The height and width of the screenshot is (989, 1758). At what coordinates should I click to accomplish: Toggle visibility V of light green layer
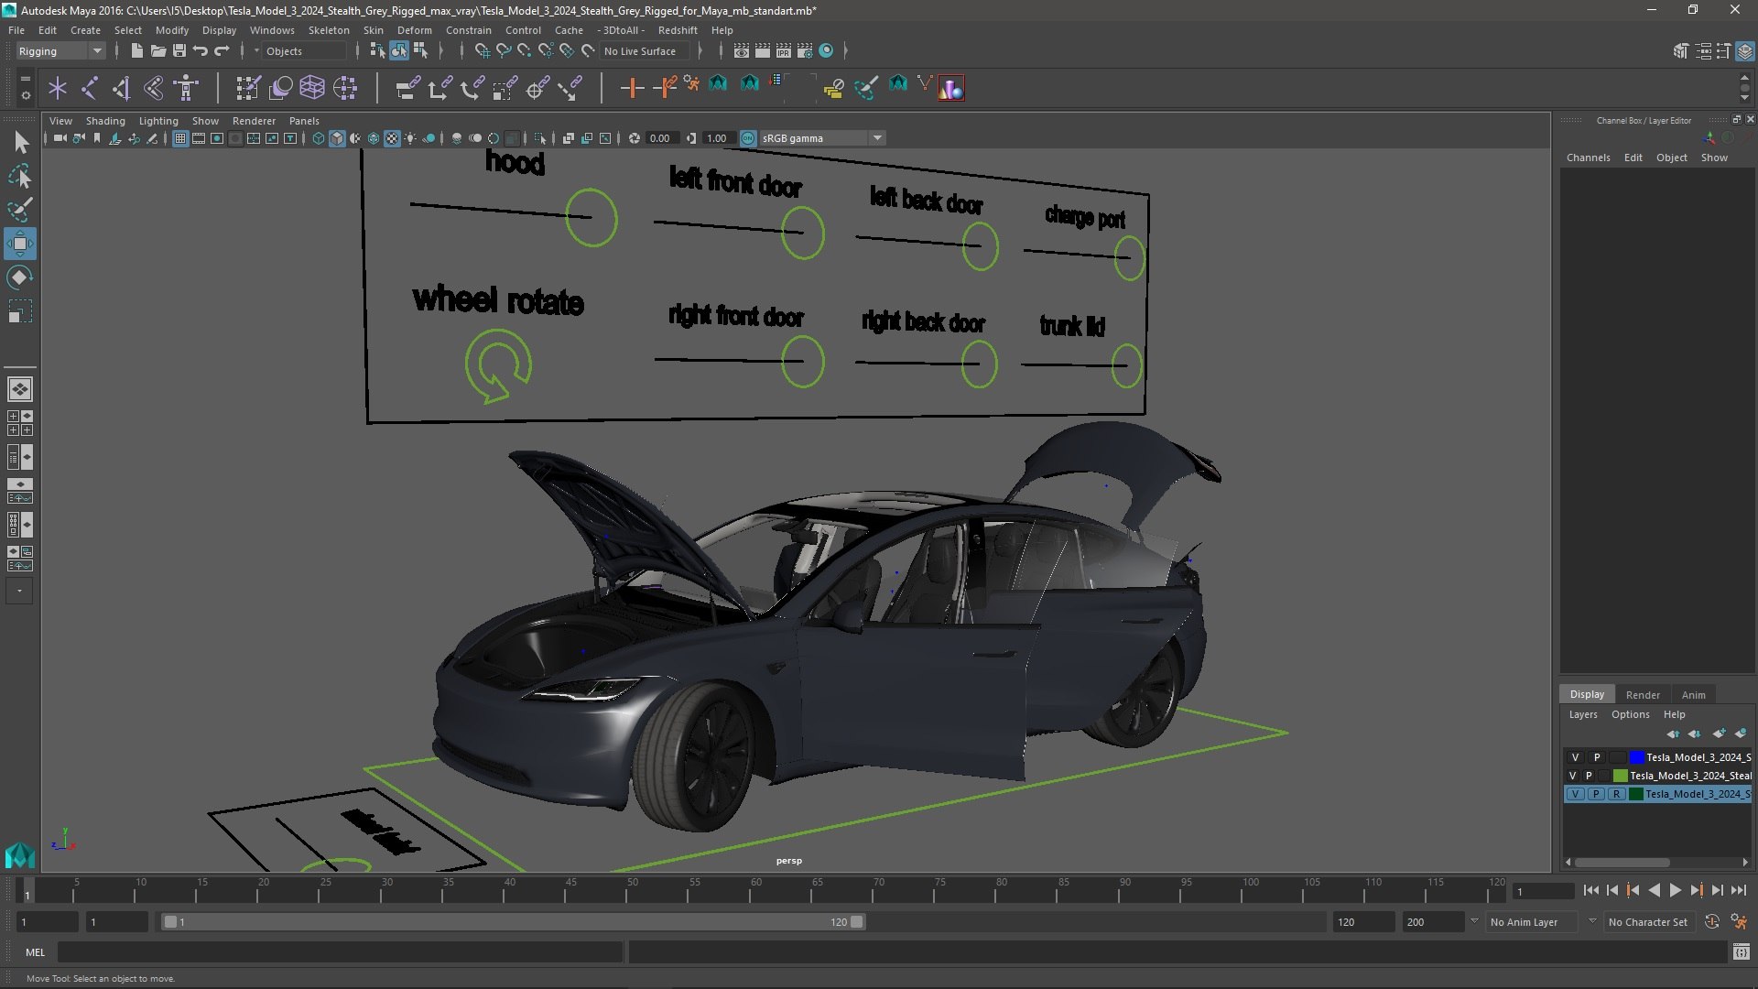tap(1573, 776)
